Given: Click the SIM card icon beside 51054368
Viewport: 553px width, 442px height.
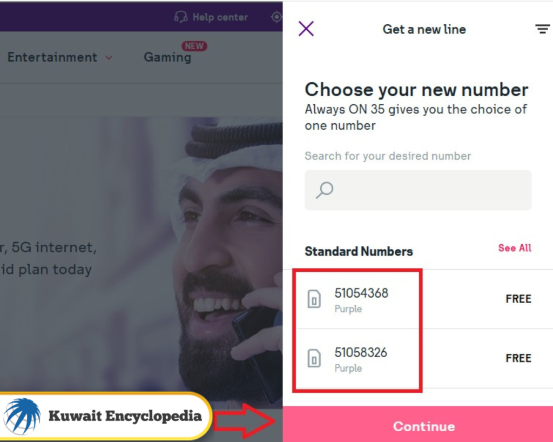Looking at the screenshot, I should pyautogui.click(x=314, y=299).
